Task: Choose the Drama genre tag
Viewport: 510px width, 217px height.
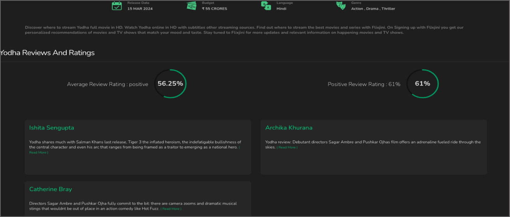Action: coord(372,9)
